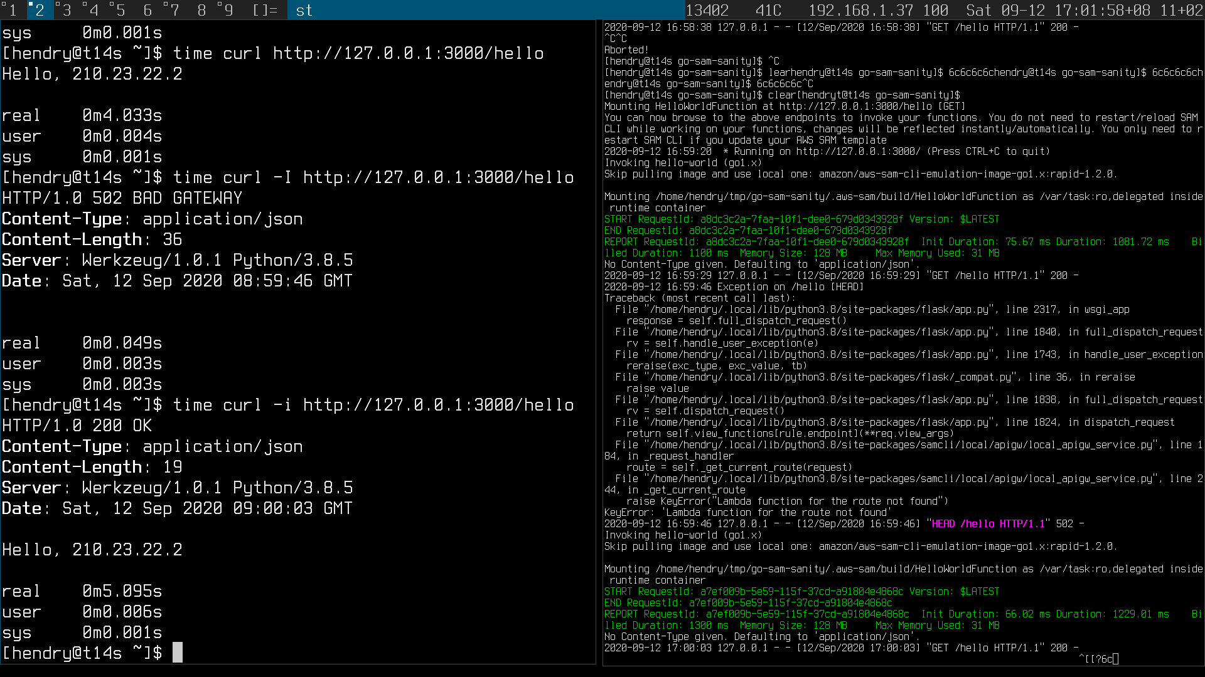
Task: View workspace tag 7
Action: coord(174,10)
